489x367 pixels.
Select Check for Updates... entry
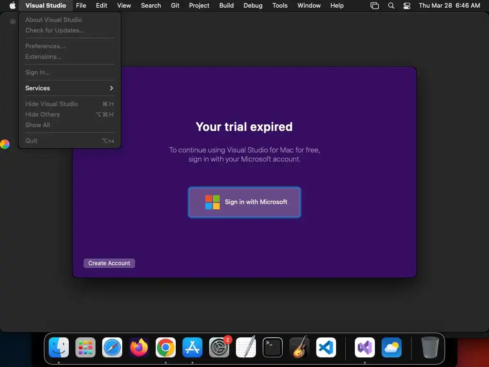[69, 30]
